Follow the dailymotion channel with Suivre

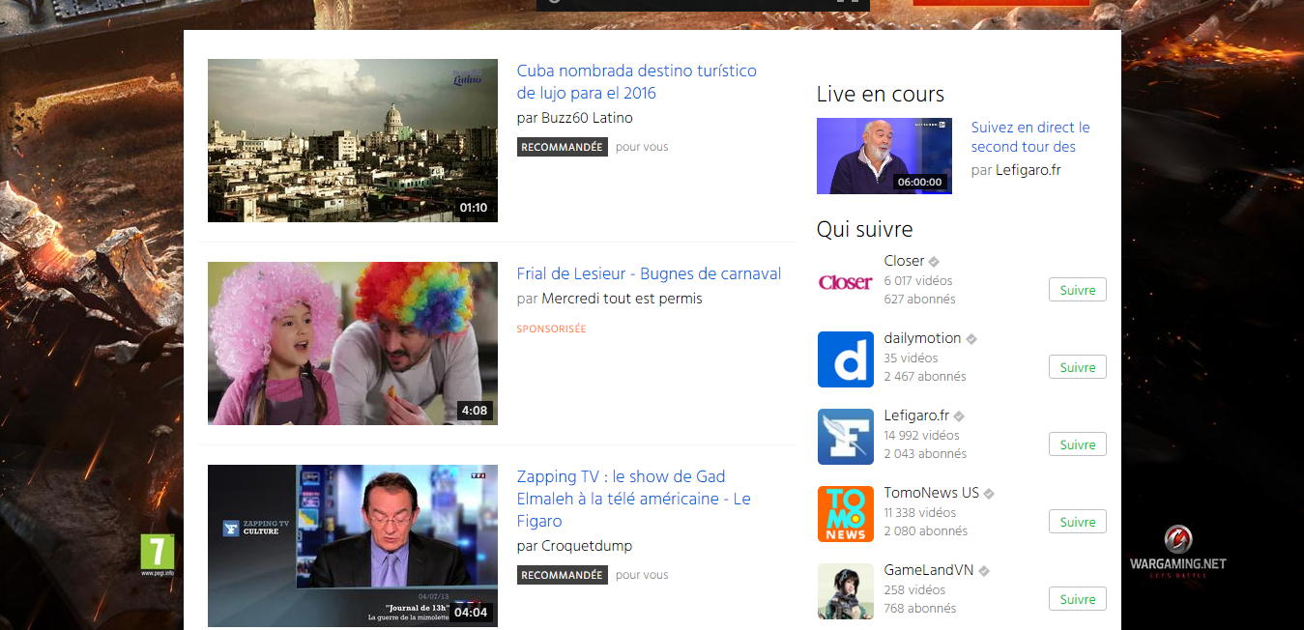1078,367
